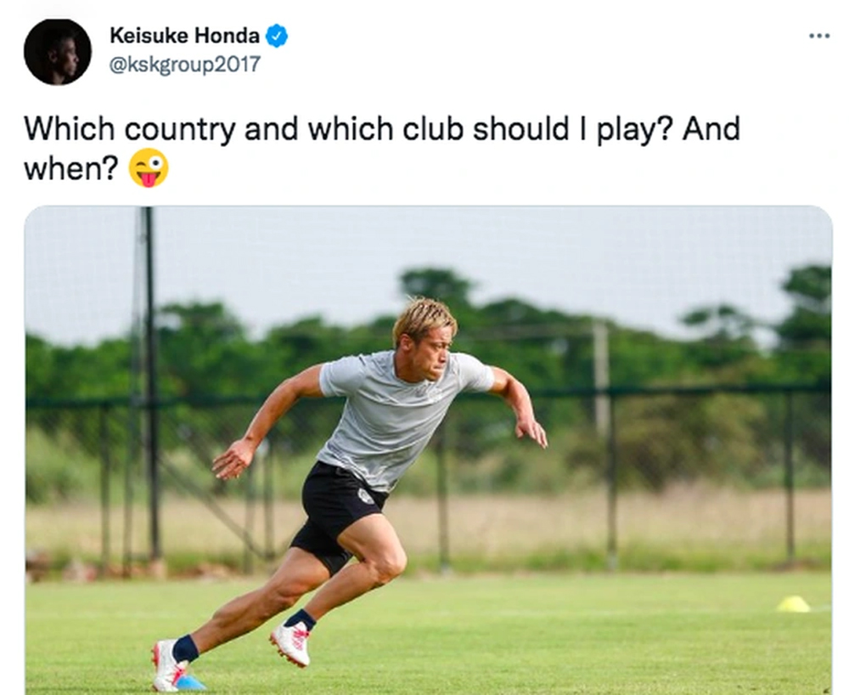Image resolution: width=849 pixels, height=695 pixels.
Task: Click the black shorts logo in photo
Action: click(367, 496)
